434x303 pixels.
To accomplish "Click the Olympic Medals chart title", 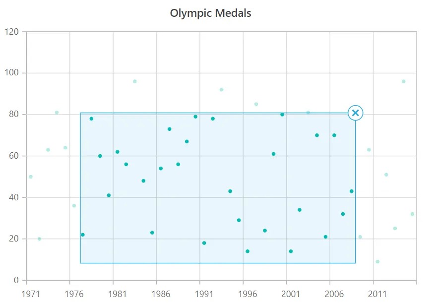I will point(211,13).
